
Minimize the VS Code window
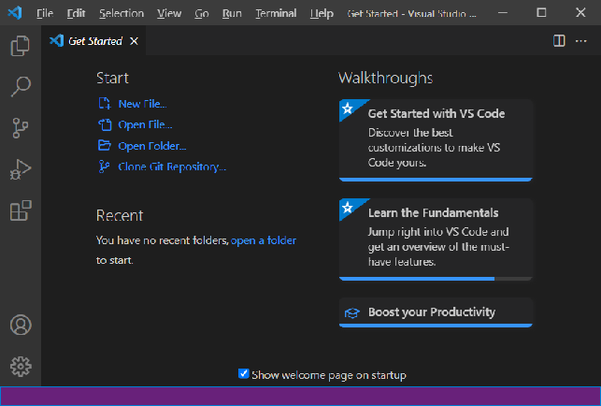503,13
